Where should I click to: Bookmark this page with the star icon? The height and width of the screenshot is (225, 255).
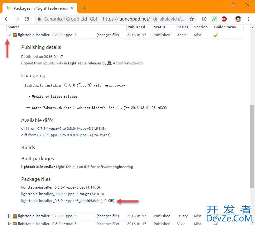tap(192, 19)
